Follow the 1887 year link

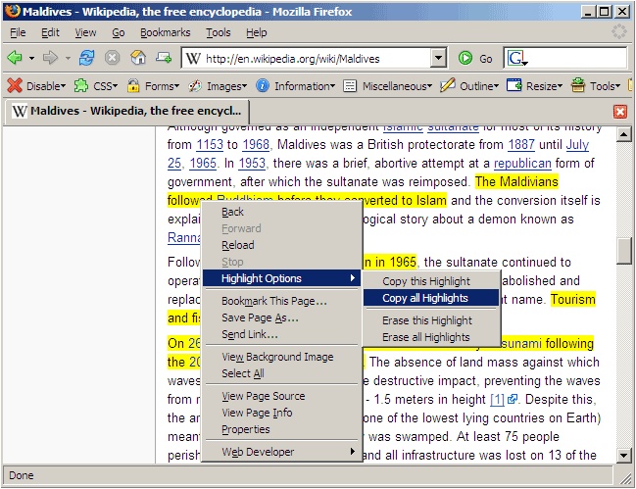pyautogui.click(x=521, y=144)
